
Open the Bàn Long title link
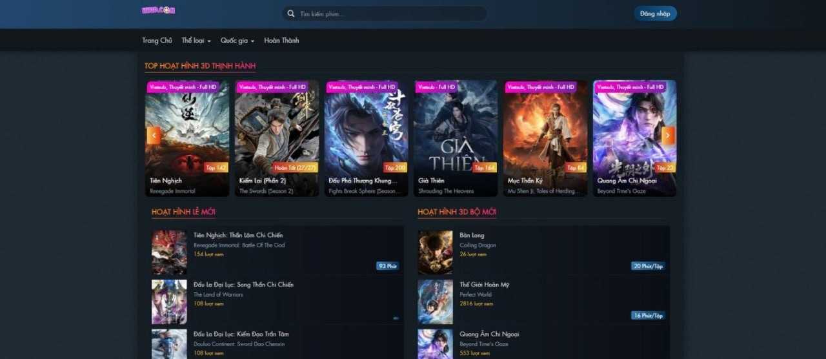click(x=472, y=235)
